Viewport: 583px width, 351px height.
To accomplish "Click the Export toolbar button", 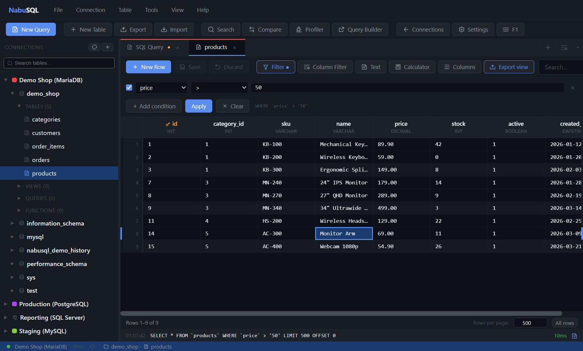I will (x=133, y=29).
